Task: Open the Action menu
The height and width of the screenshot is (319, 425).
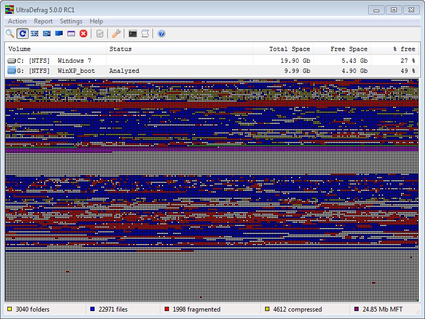Action: pyautogui.click(x=17, y=21)
